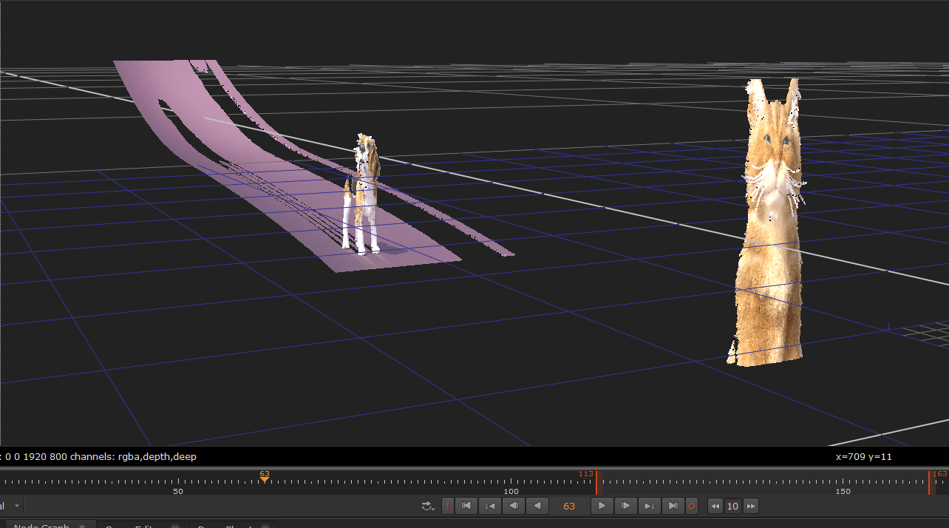
Task: Move the orange playhead marker on the timeline
Action: coord(265,479)
